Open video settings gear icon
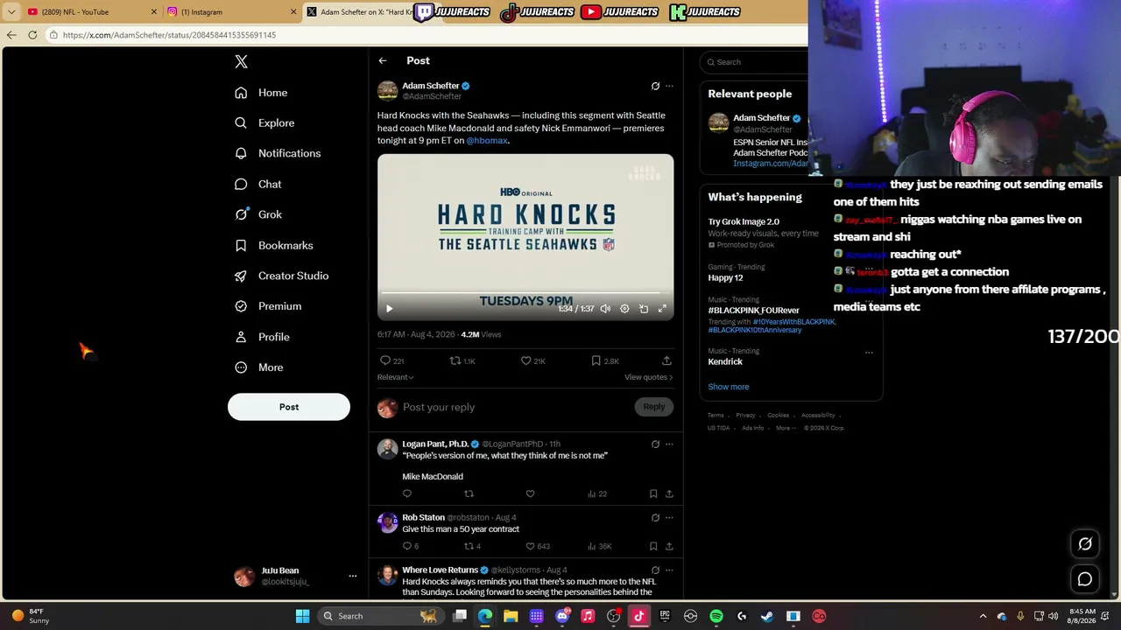The image size is (1121, 630). (x=624, y=308)
